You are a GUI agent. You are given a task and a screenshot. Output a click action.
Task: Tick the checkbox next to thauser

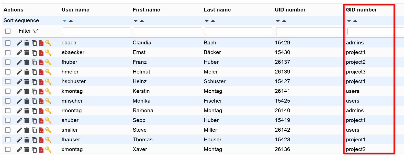click(x=8, y=140)
